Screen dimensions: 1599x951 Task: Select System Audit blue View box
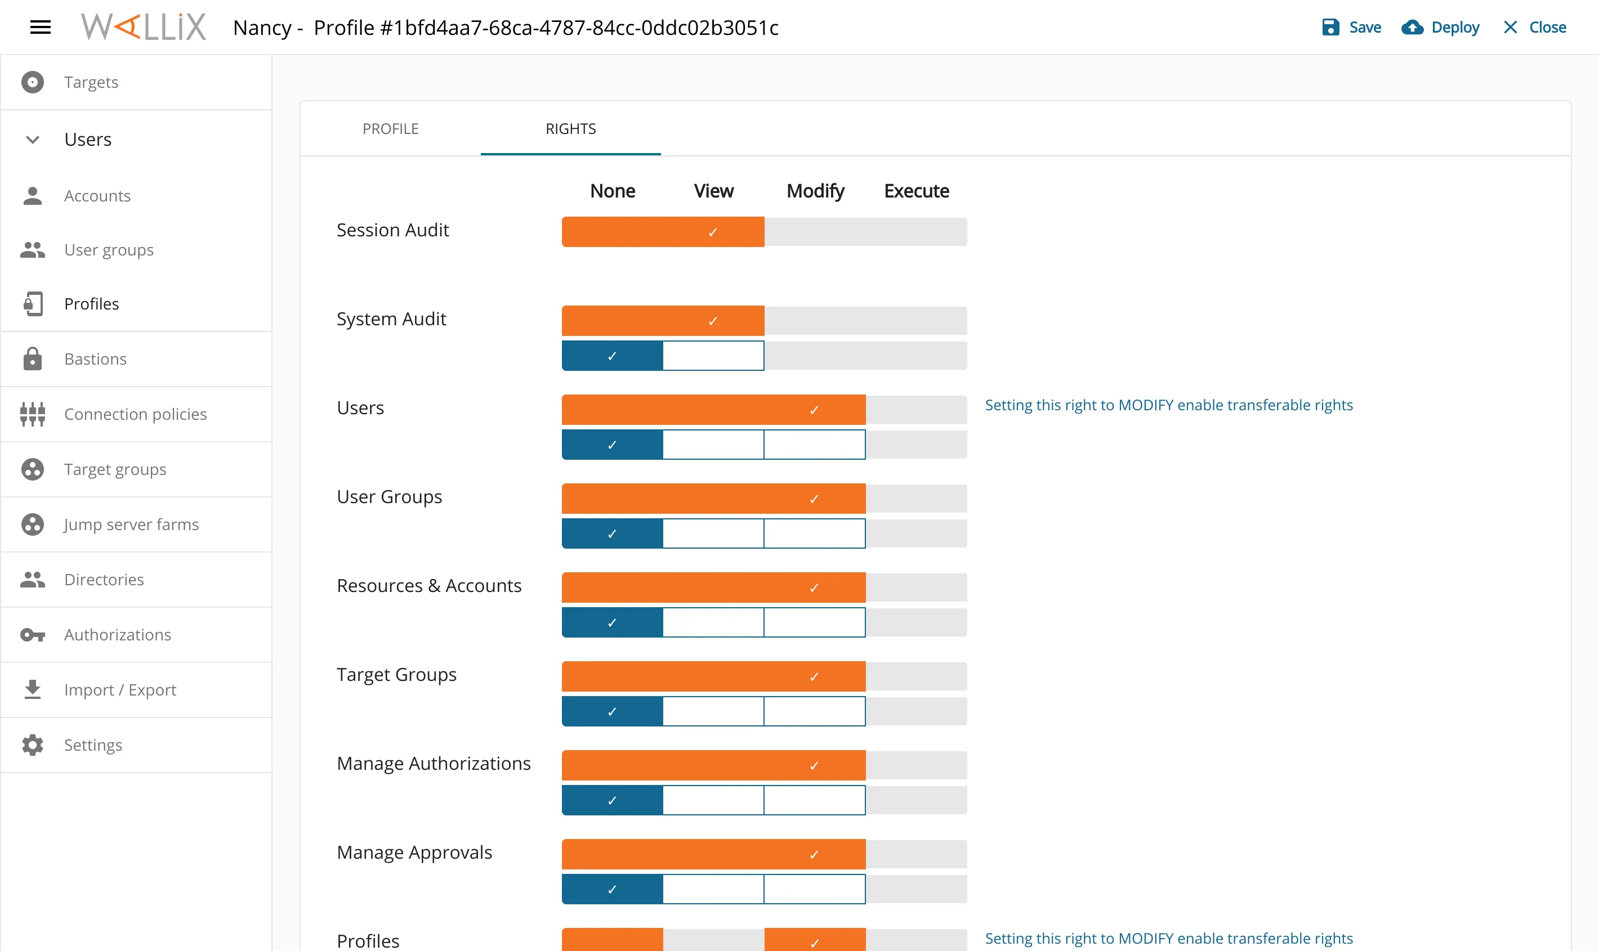click(713, 356)
